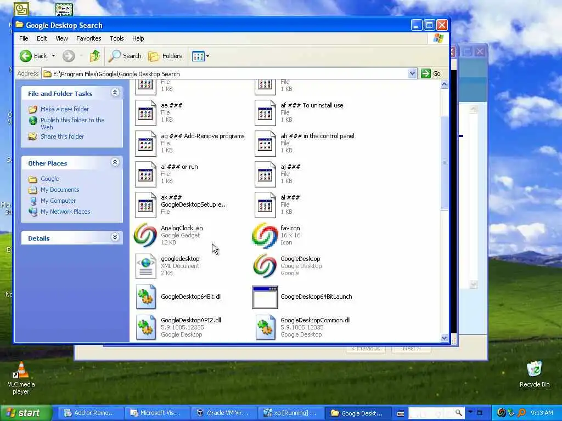Select the GoogleDesktop64Bit.dll icon

point(145,297)
